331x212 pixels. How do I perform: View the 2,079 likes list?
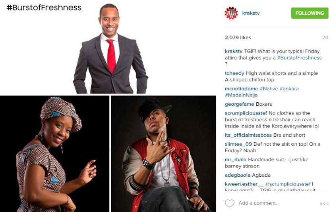pos(238,38)
